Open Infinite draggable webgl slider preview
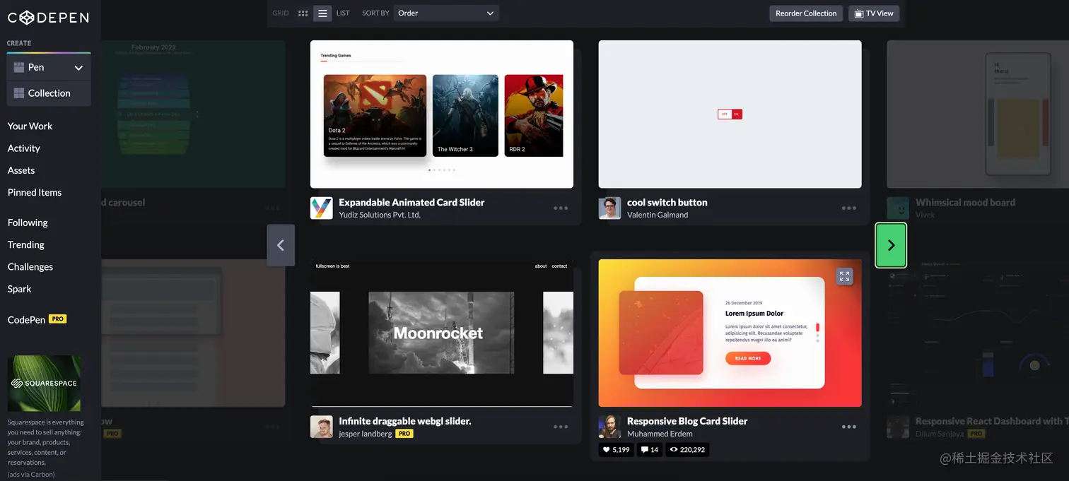The width and height of the screenshot is (1069, 481). pos(442,333)
